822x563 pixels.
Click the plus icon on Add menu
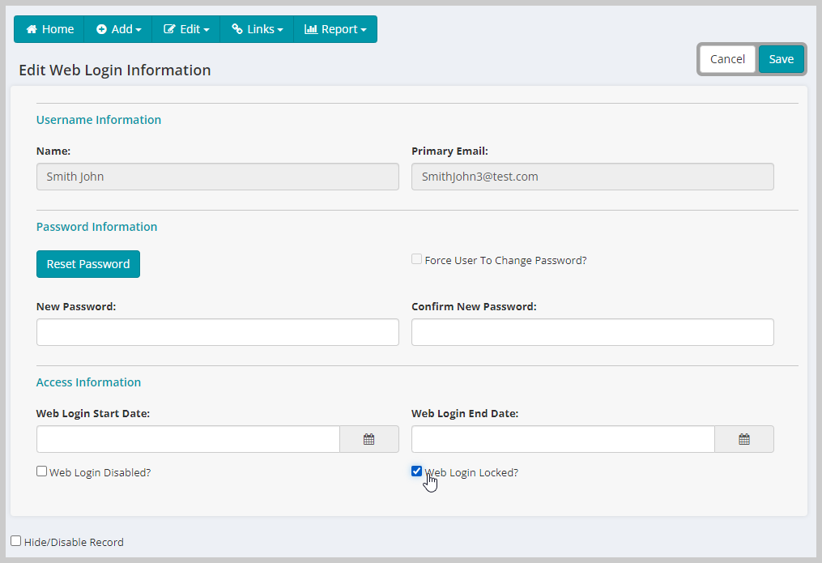pyautogui.click(x=101, y=28)
